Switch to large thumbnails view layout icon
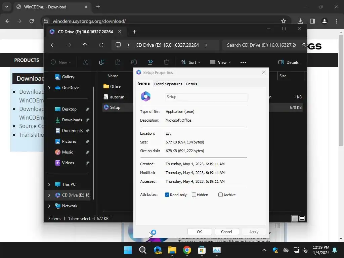Screen dimensions: 344x258 pos(302,218)
